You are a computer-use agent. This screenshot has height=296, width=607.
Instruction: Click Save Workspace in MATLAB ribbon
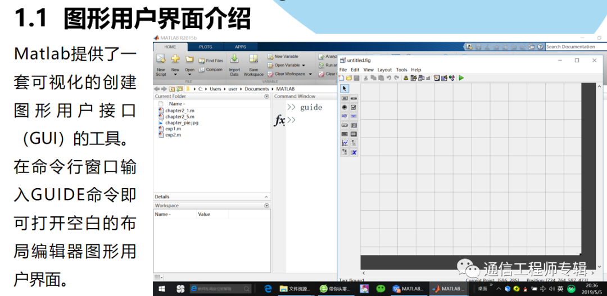253,65
